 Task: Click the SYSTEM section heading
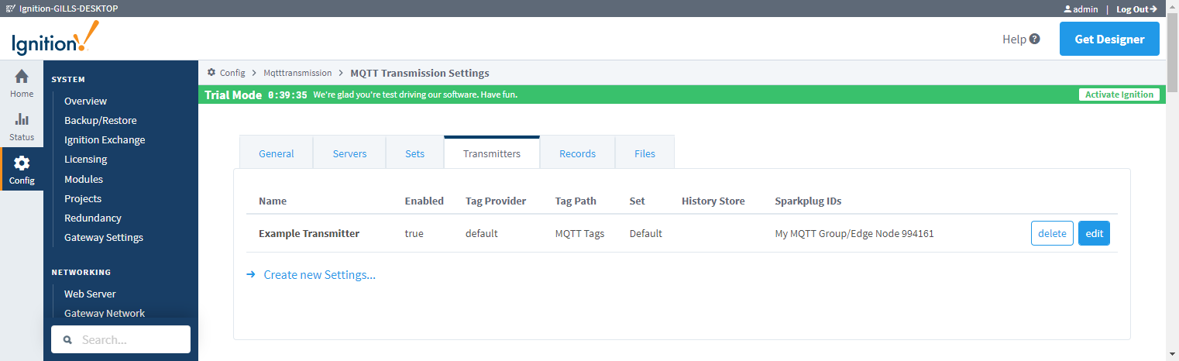[68, 79]
